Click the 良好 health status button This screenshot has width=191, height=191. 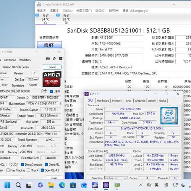pyautogui.click(x=49, y=45)
